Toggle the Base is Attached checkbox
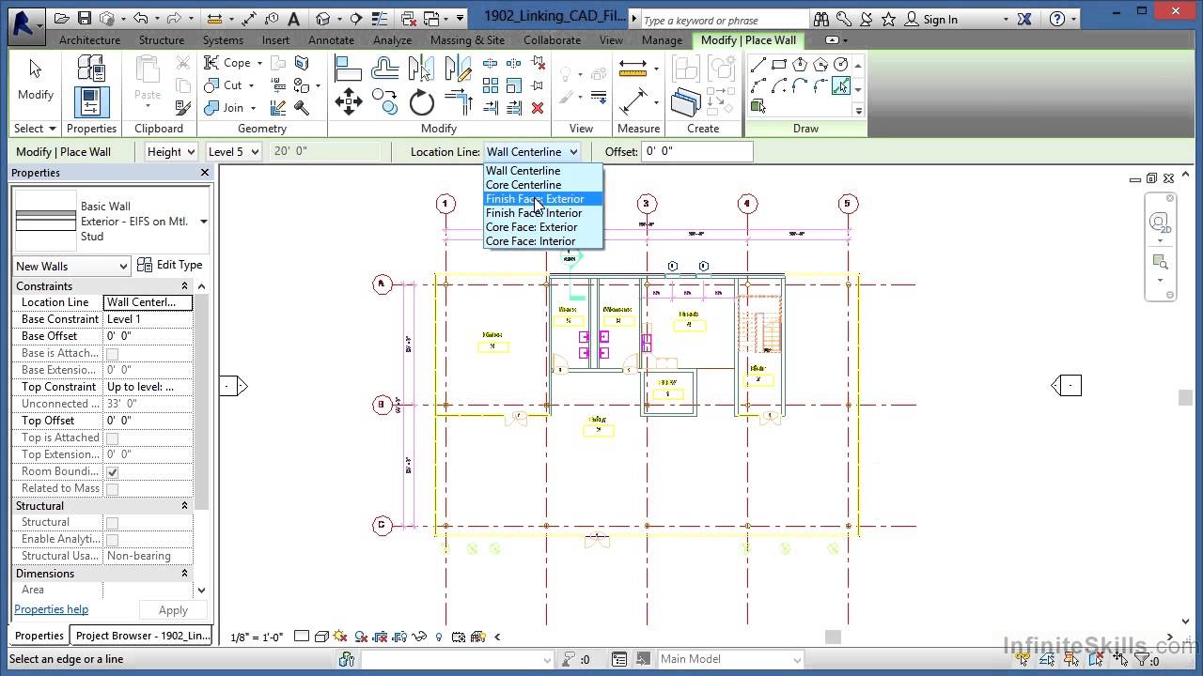This screenshot has height=676, width=1203. click(112, 354)
